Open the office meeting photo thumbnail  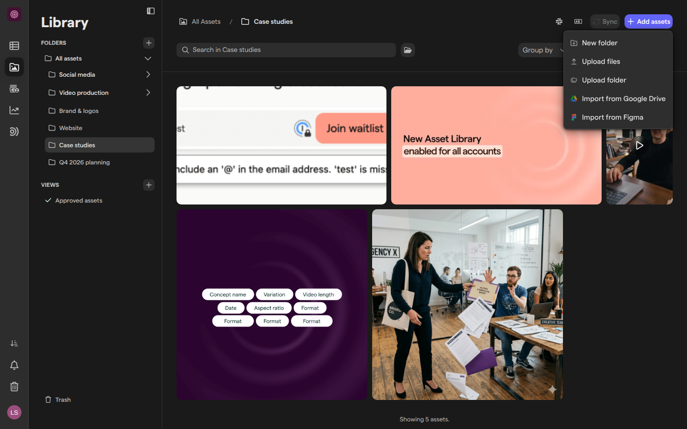point(468,305)
